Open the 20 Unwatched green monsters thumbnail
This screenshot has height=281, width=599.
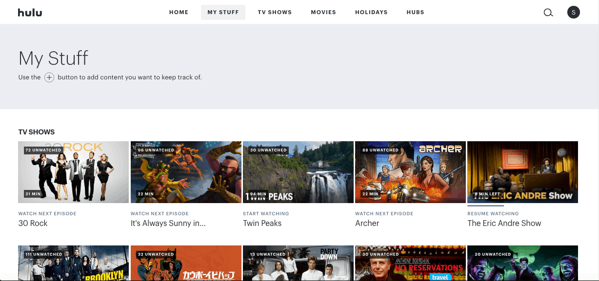coord(522,263)
